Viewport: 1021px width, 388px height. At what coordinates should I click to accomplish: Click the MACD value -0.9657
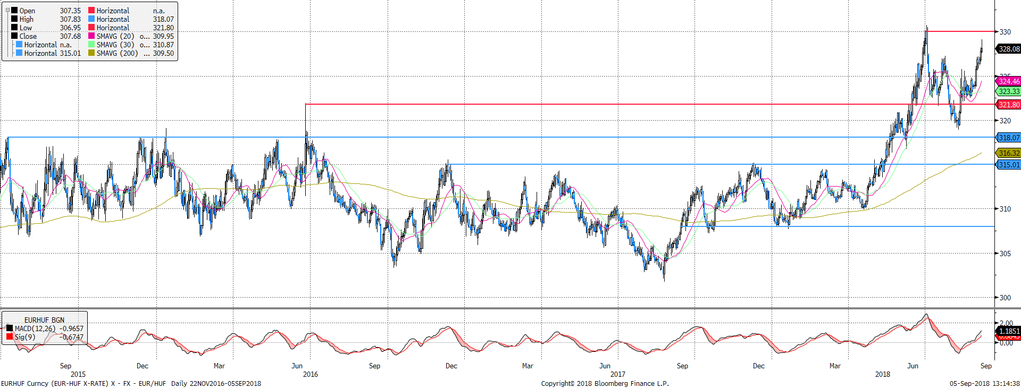[71, 328]
